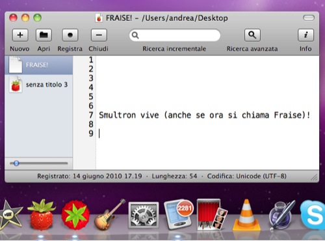This screenshot has width=325, height=241.
Task: Click the red close window button
Action: coord(13,18)
